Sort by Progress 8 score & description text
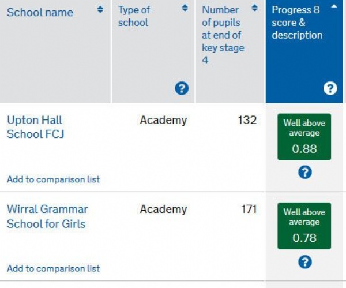This screenshot has width=346, height=288. (x=297, y=23)
